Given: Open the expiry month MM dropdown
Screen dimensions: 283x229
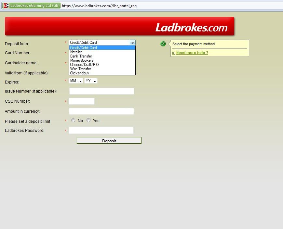Looking at the screenshot, I should tap(76, 81).
